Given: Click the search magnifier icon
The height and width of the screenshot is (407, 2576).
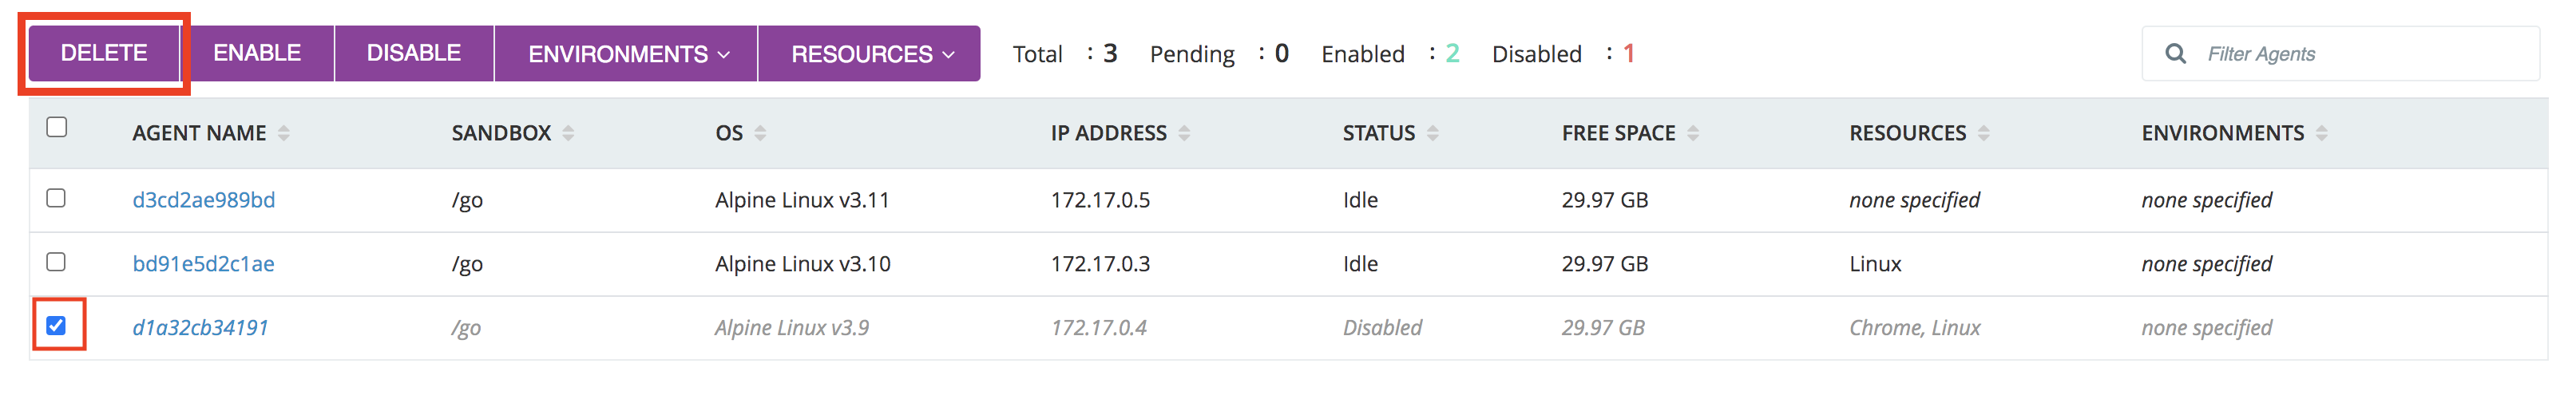Looking at the screenshot, I should [2175, 54].
